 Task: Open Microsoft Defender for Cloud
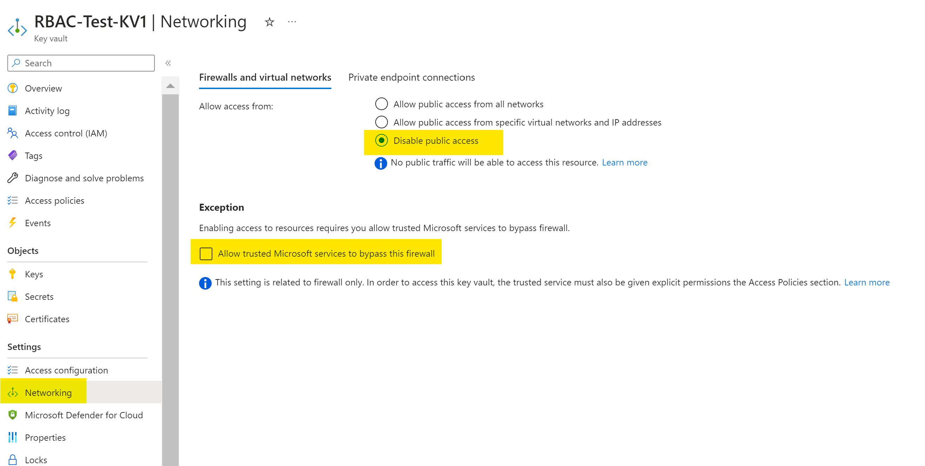(x=84, y=415)
